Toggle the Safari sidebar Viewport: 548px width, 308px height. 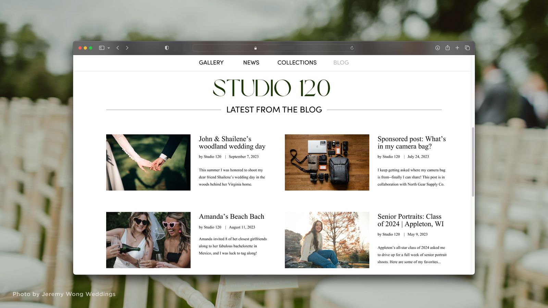[x=101, y=48]
